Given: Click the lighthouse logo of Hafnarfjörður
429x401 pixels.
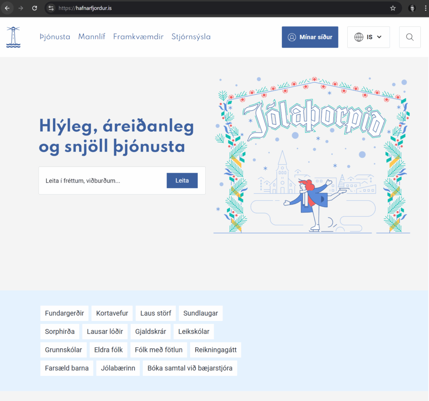Looking at the screenshot, I should (x=13, y=37).
